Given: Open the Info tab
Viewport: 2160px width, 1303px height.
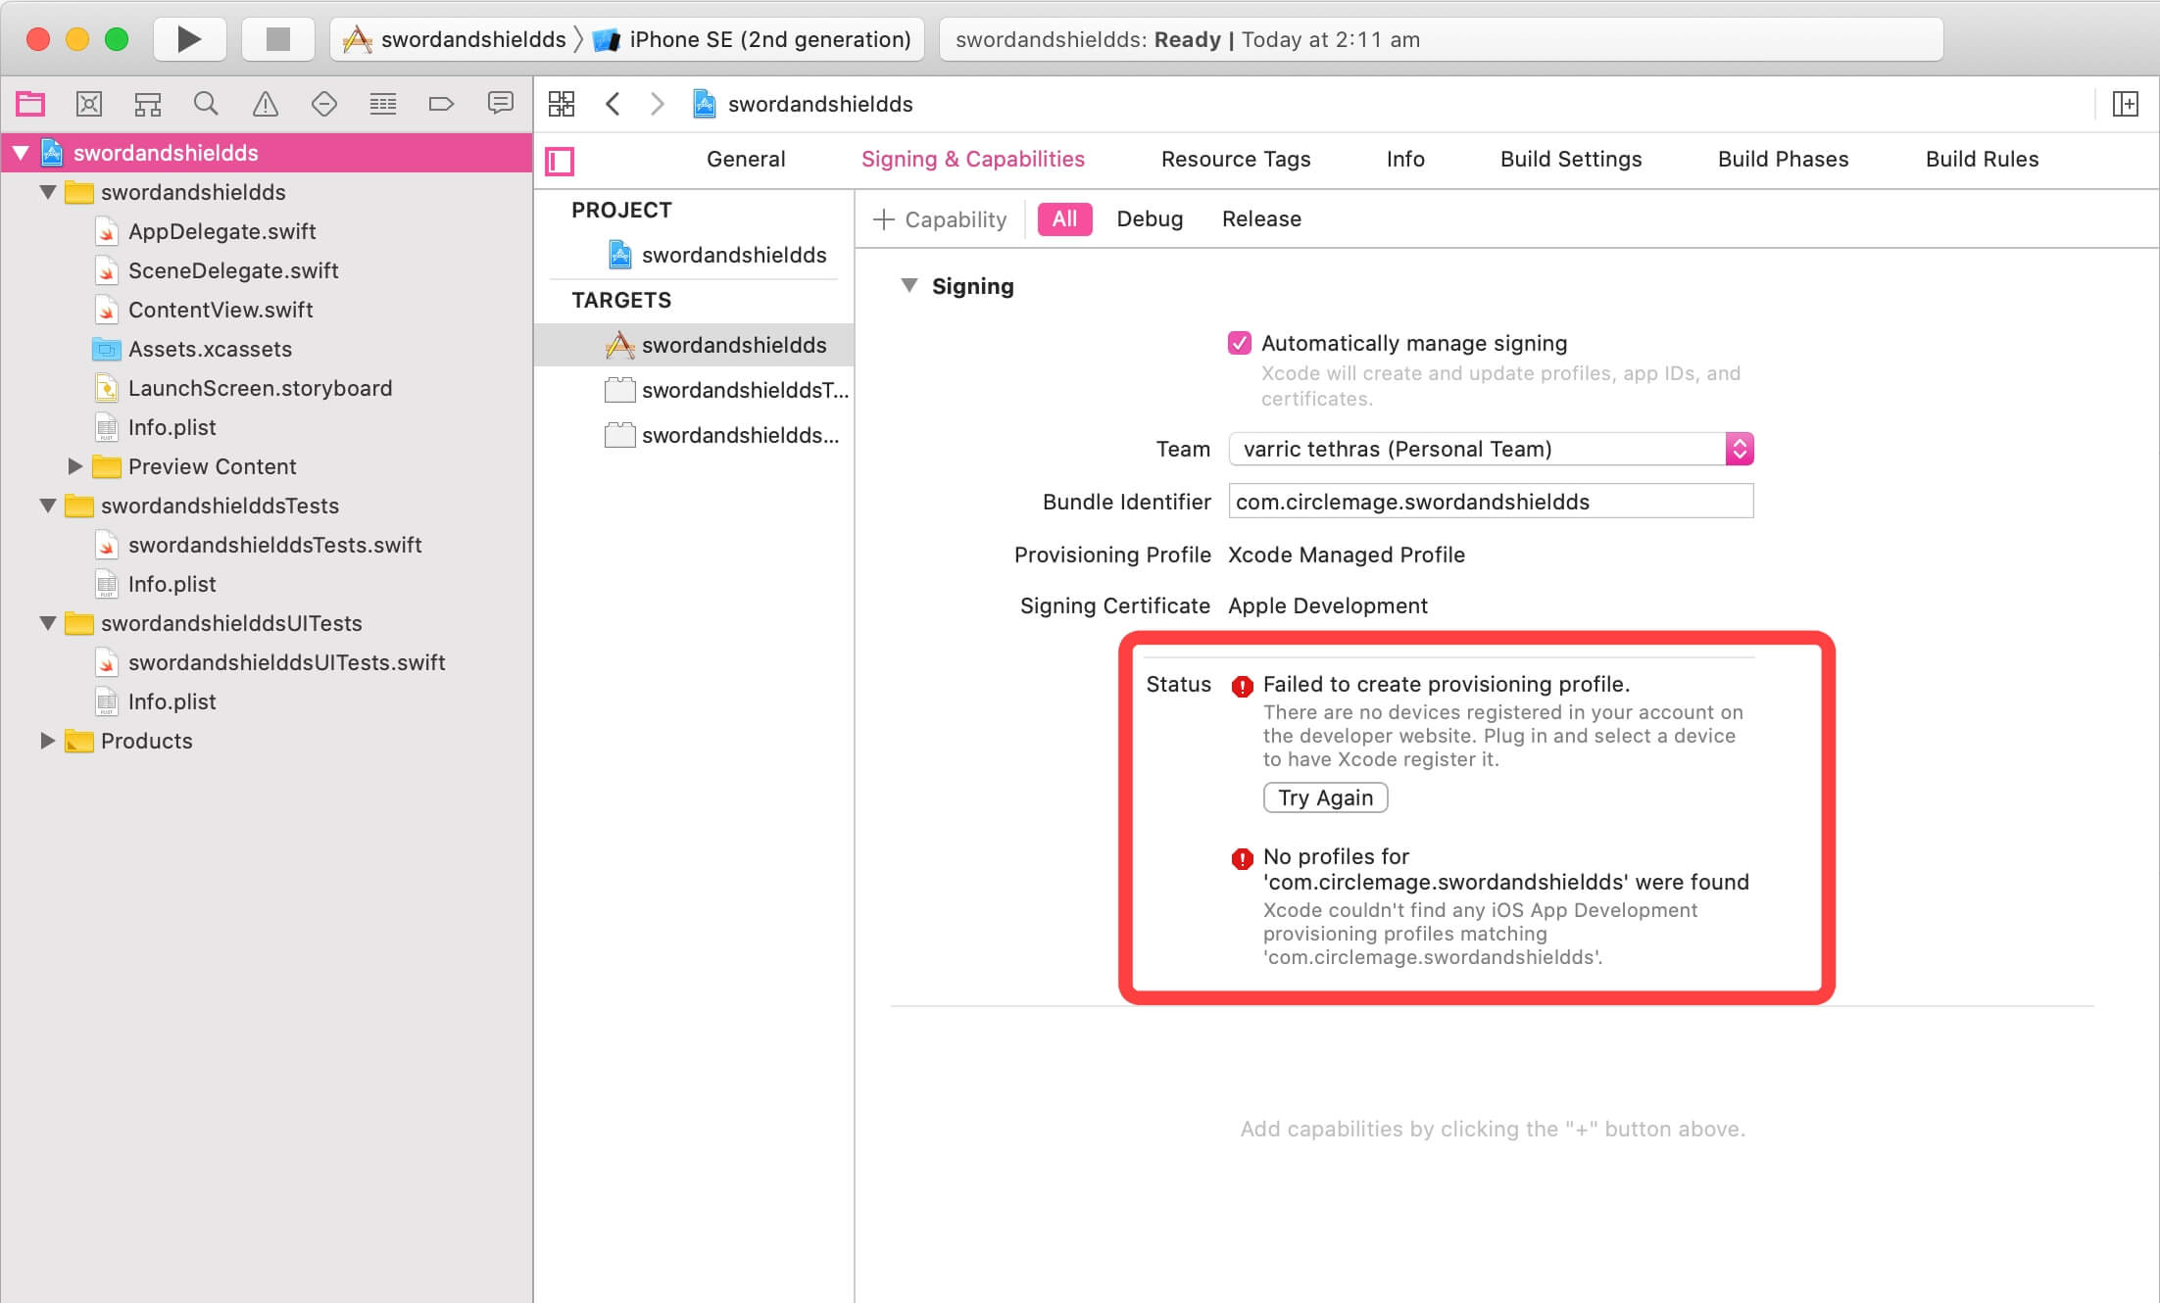Looking at the screenshot, I should click(x=1405, y=159).
